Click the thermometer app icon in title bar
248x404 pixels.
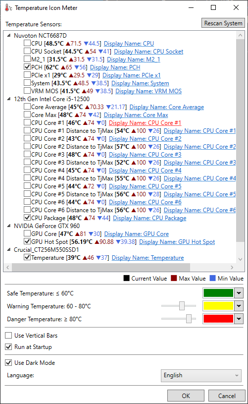[8, 8]
